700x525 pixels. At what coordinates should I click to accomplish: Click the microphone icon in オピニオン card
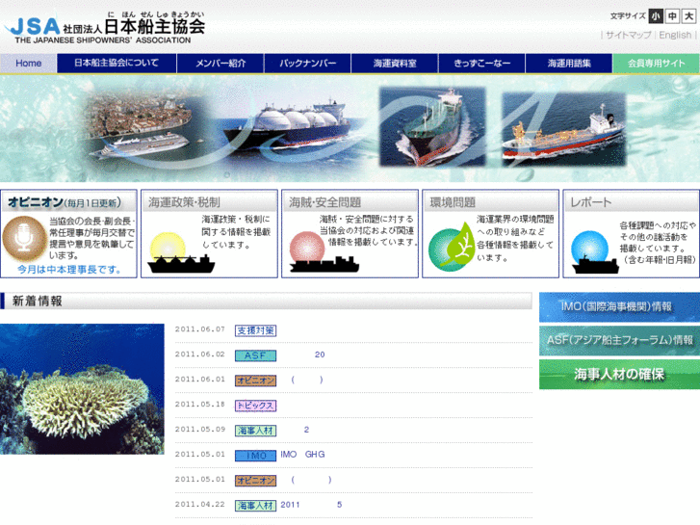click(x=24, y=239)
